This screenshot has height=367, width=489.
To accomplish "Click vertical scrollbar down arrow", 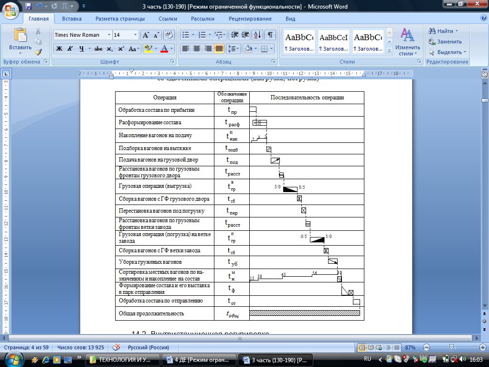I will (x=485, y=306).
